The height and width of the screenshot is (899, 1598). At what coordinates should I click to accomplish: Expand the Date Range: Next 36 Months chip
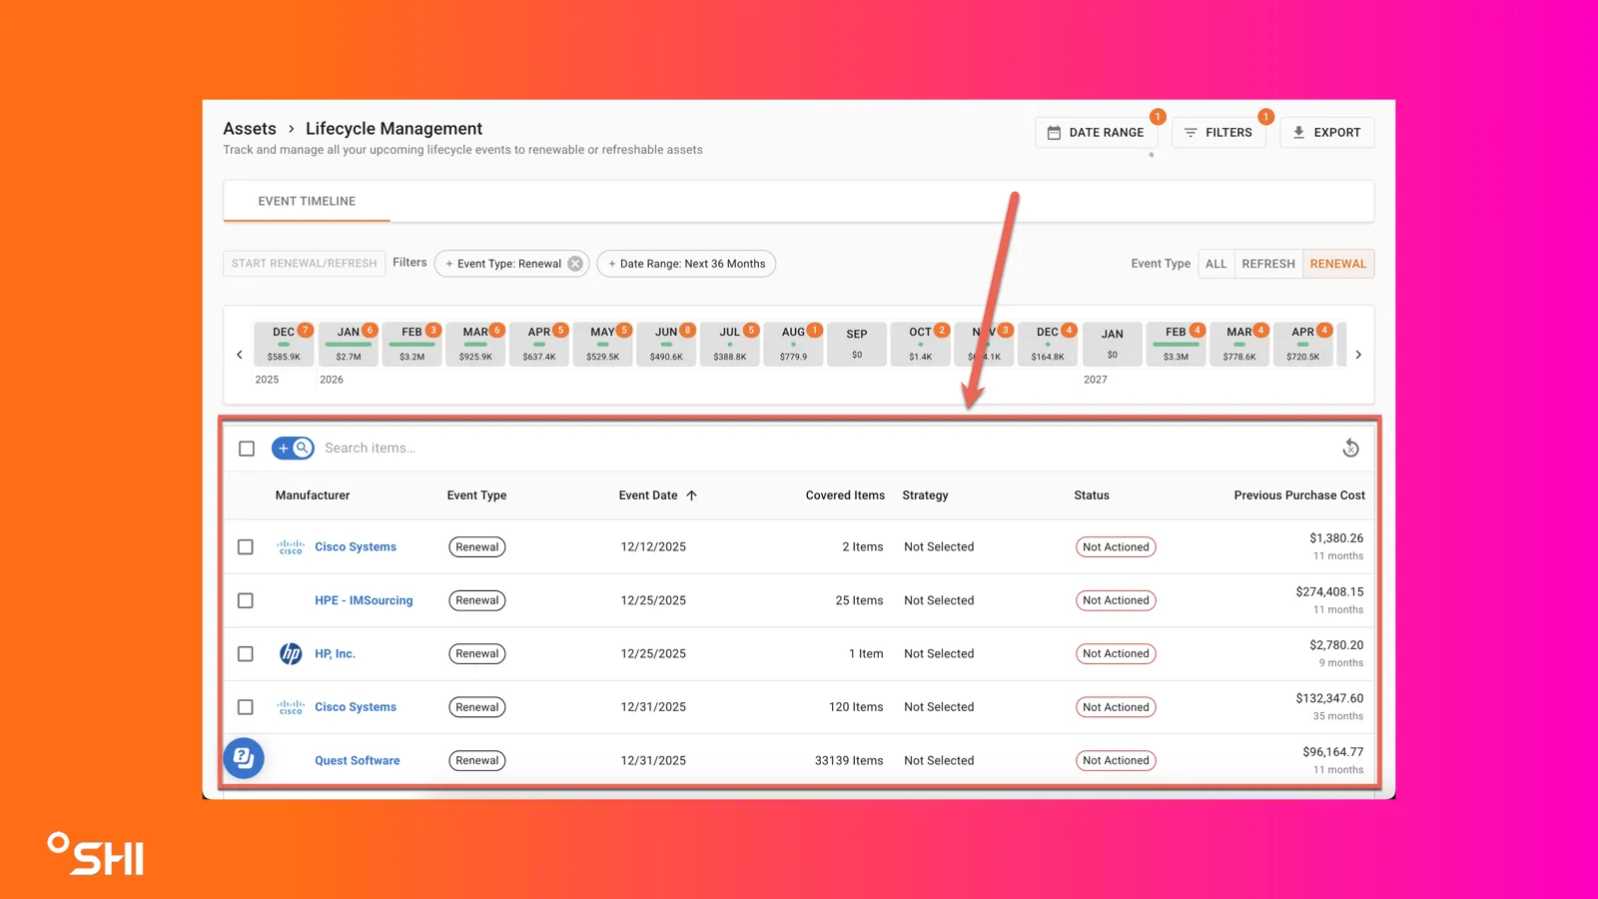[686, 264]
